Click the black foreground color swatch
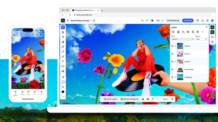218x122 pixels. point(63,92)
